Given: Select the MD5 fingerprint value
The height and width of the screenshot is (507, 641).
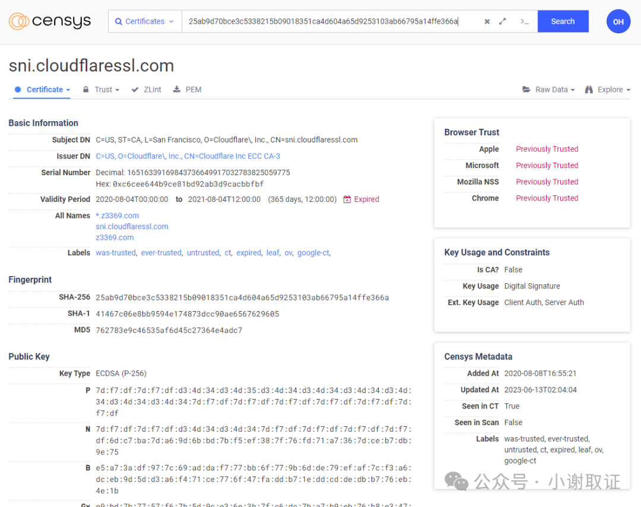Looking at the screenshot, I should tap(169, 330).
